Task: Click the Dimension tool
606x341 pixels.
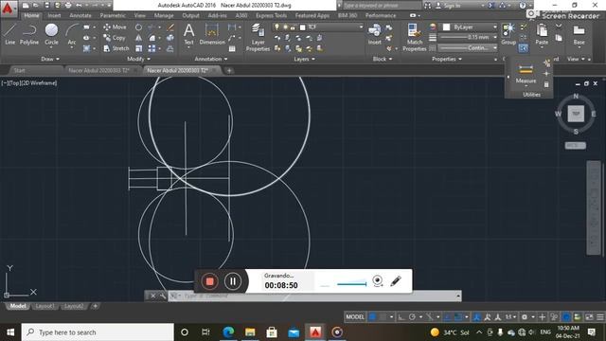Action: 212,34
